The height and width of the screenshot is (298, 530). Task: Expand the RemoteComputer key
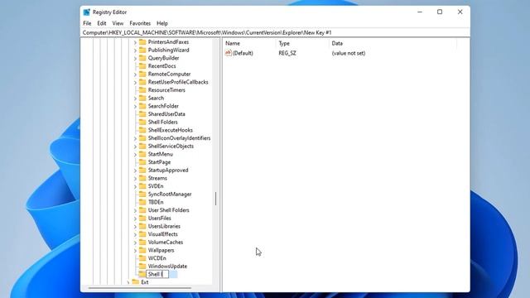pos(135,74)
